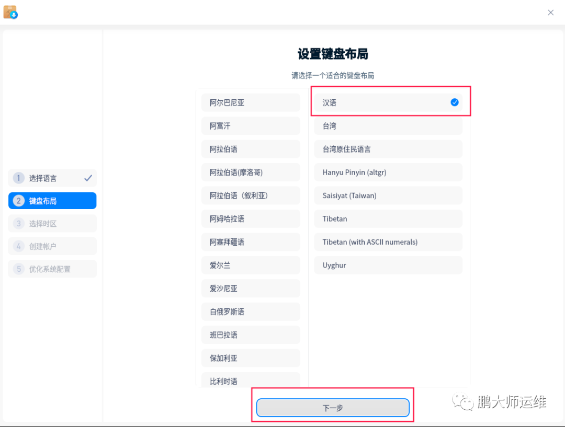The width and height of the screenshot is (565, 427).
Task: Choose Hanyu Pinyin (altgr) variant
Action: pos(388,172)
